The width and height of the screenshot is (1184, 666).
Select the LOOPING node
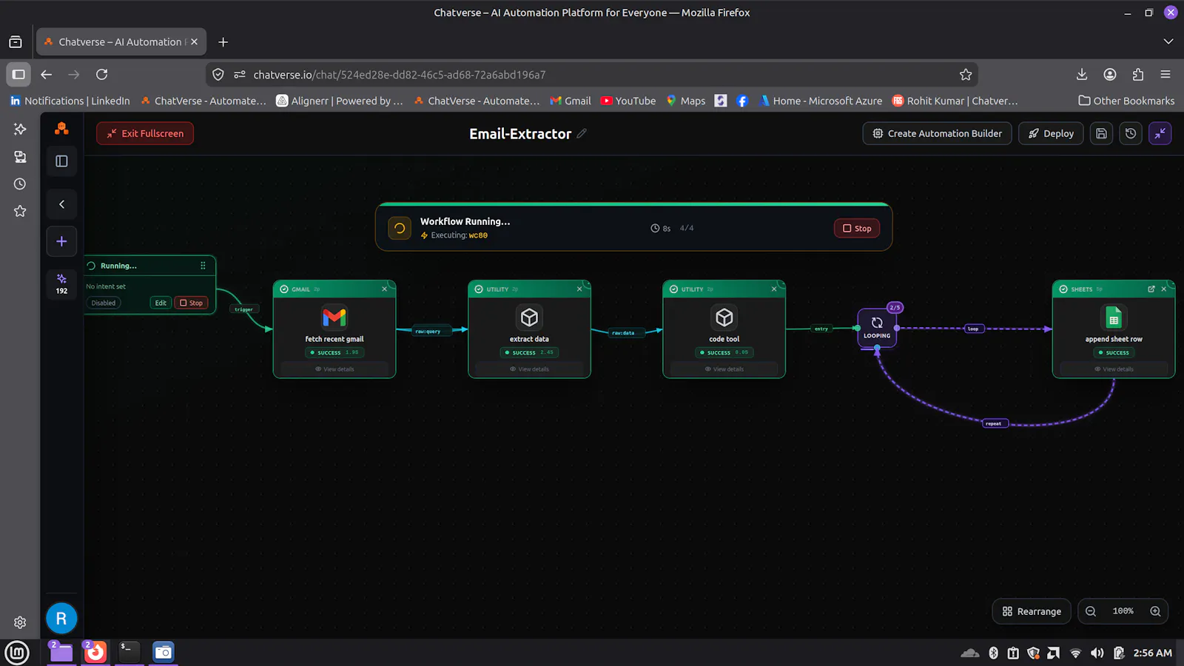tap(877, 328)
